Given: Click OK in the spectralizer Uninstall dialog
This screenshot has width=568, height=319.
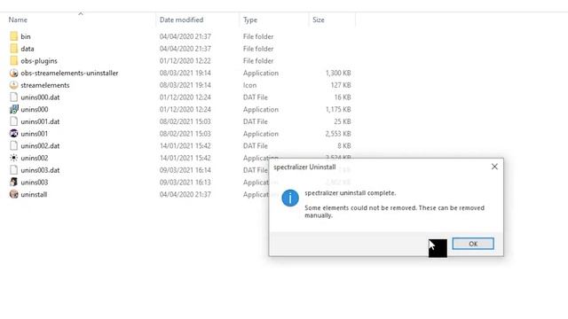Looking at the screenshot, I should 473,244.
